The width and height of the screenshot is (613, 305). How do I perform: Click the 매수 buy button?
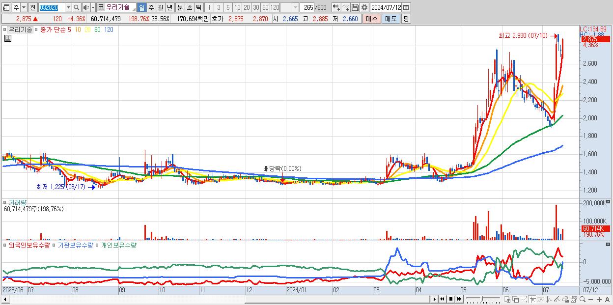point(372,19)
